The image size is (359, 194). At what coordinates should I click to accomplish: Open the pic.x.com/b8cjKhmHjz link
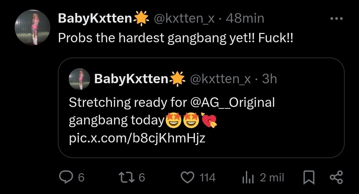point(137,137)
